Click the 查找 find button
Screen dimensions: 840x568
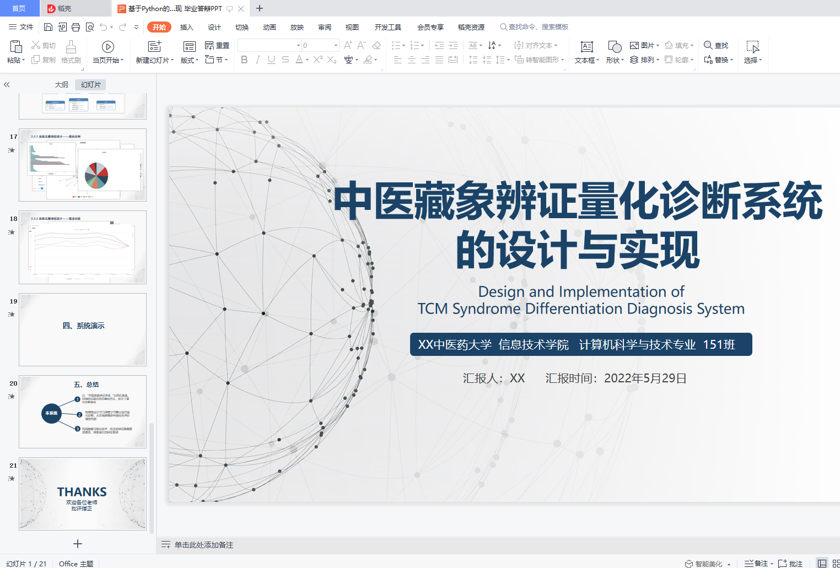tap(716, 45)
